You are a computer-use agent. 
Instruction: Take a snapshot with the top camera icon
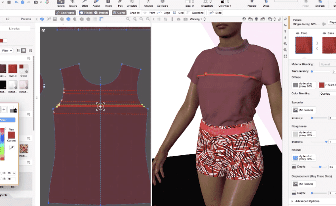click(x=36, y=2)
